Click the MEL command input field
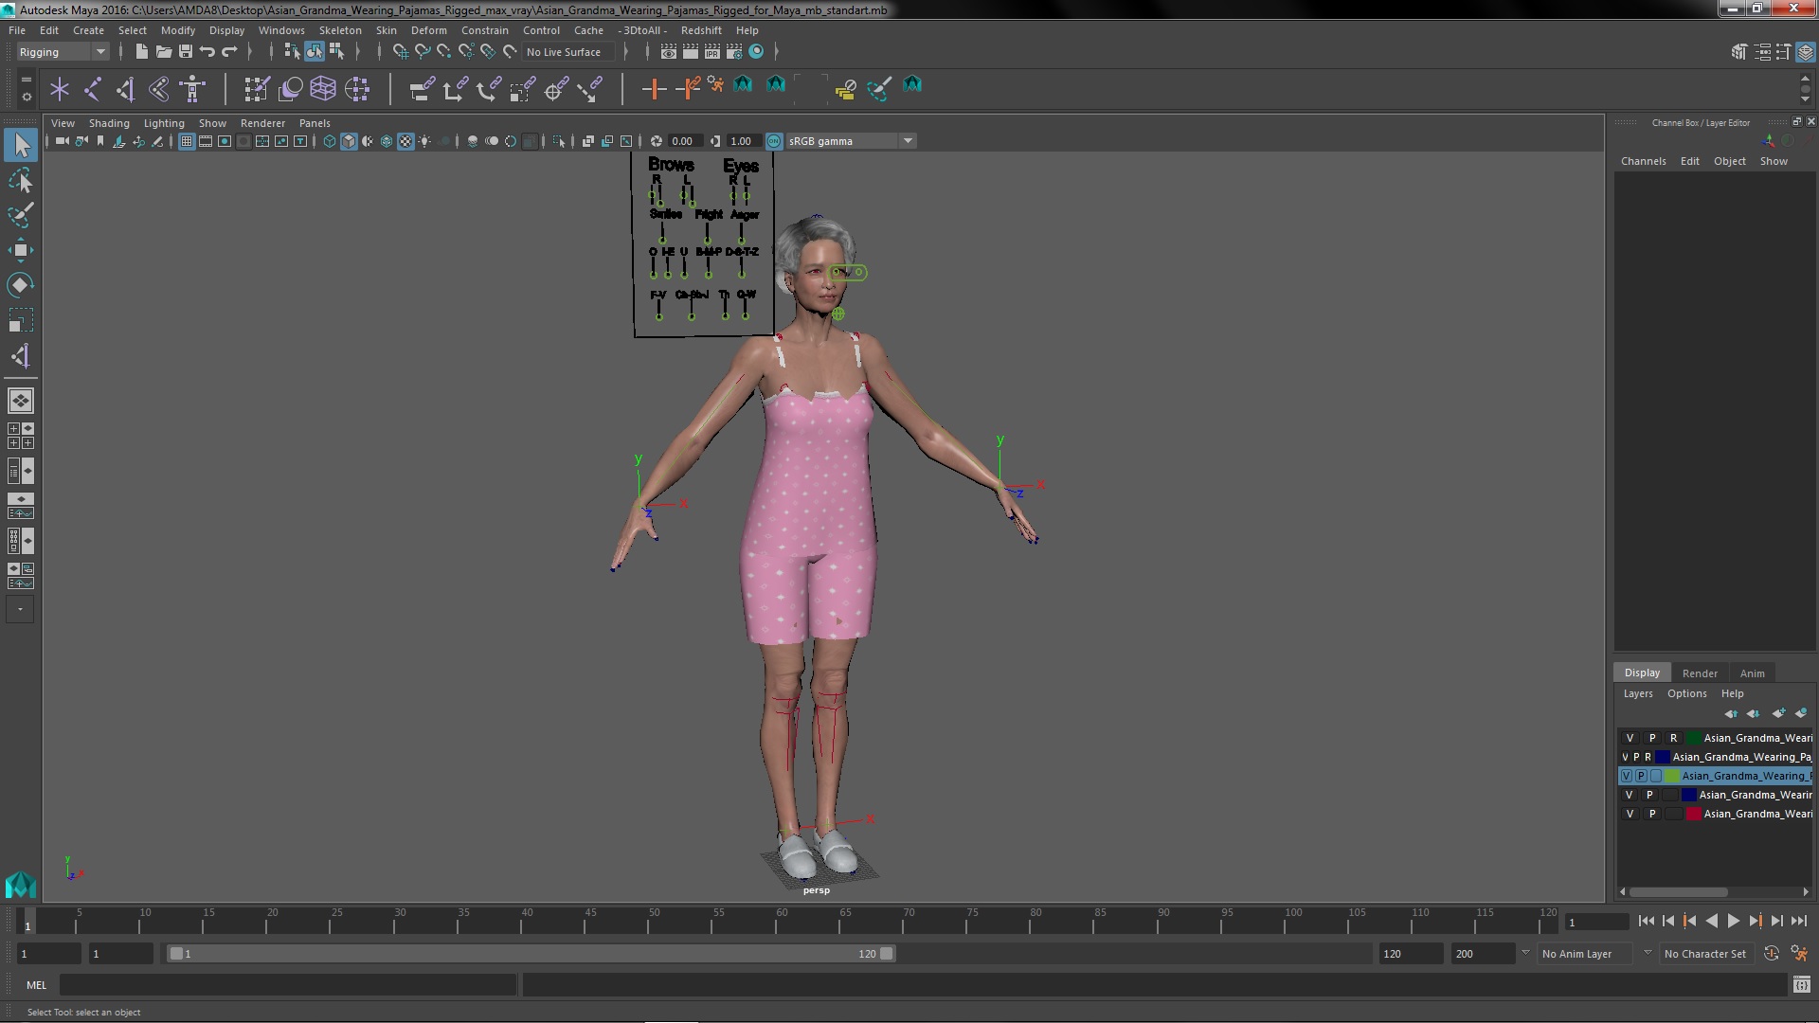Screen dimensions: 1819x1023 (288, 985)
